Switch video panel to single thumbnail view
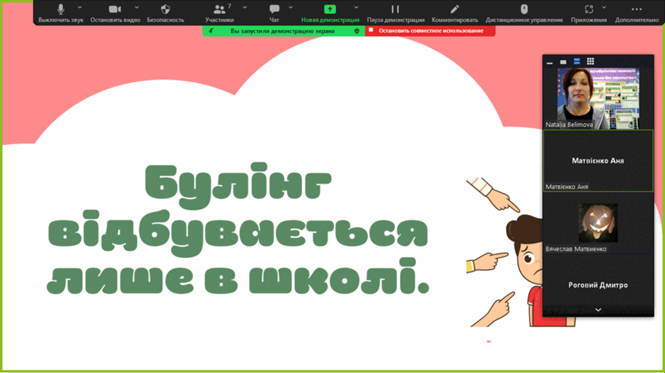Screen dimensions: 665x373 [563, 62]
